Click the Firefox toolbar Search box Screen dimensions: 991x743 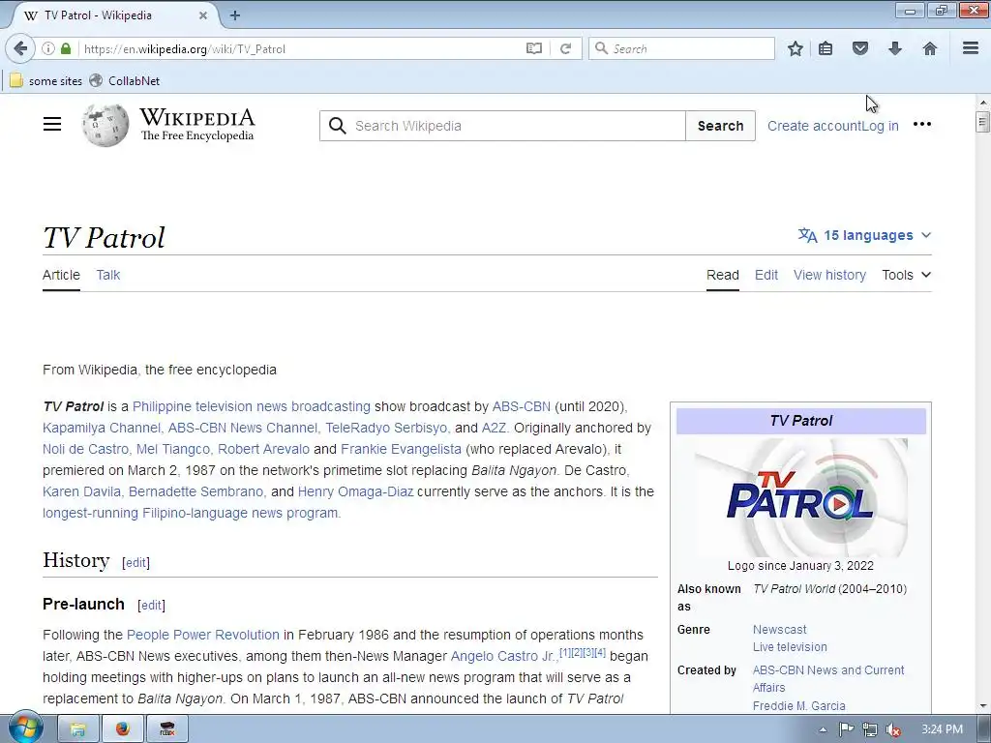(681, 48)
